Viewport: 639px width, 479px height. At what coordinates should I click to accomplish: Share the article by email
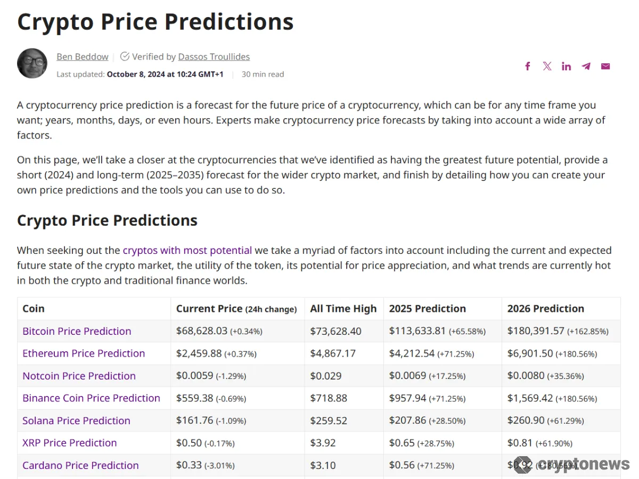(605, 66)
